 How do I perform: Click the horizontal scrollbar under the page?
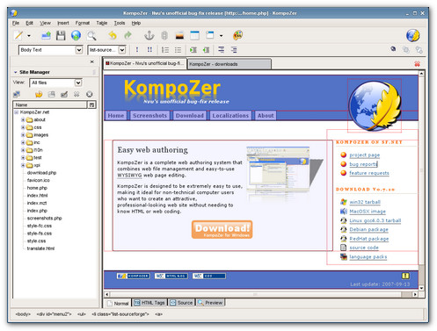tap(261, 294)
